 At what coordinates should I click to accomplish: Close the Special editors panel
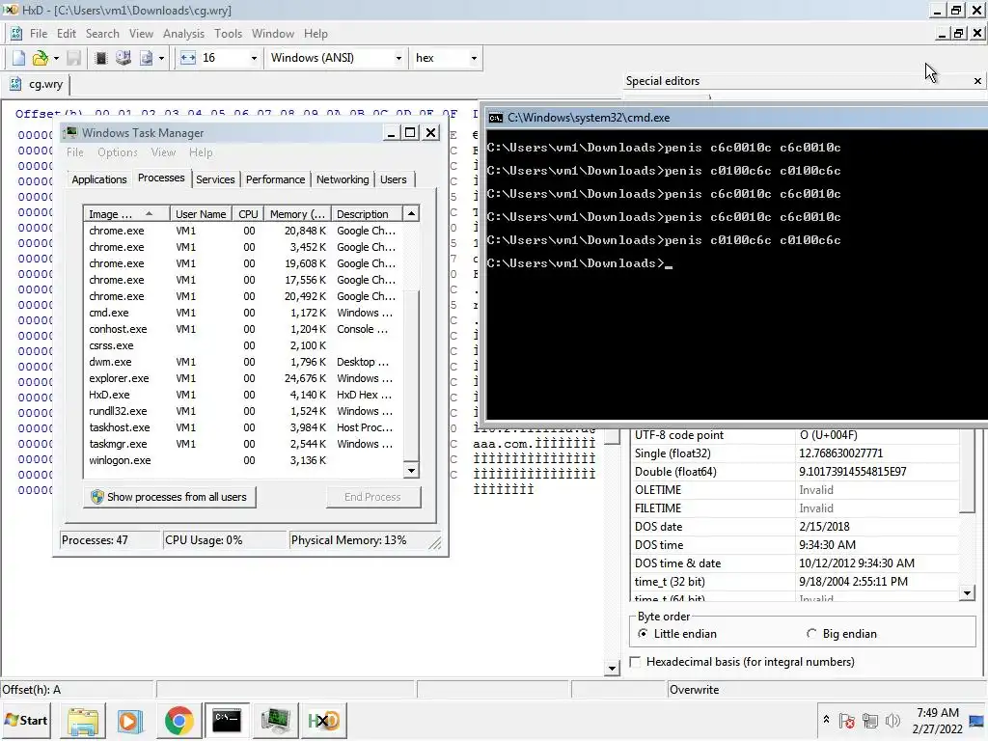click(x=977, y=81)
